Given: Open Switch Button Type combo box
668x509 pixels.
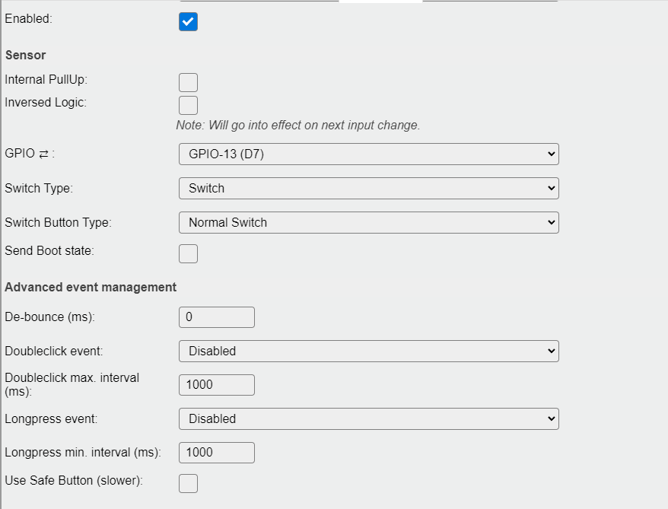Looking at the screenshot, I should pos(368,222).
